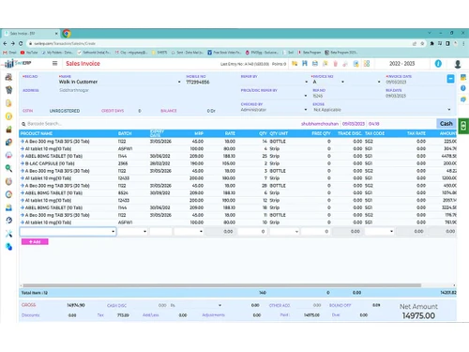This screenshot has height=352, width=469.
Task: Click the topmost icon in the left sidebar
Action: [8, 77]
